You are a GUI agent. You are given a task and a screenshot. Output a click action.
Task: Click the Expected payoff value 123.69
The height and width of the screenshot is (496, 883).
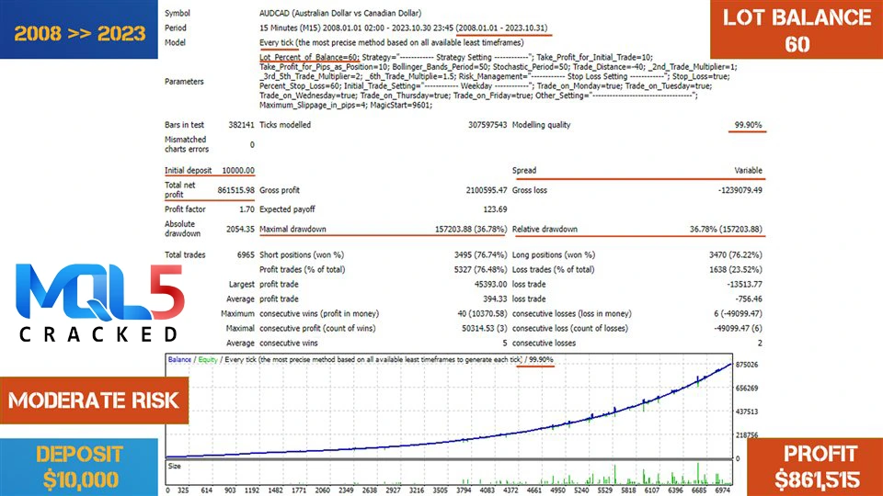(495, 209)
